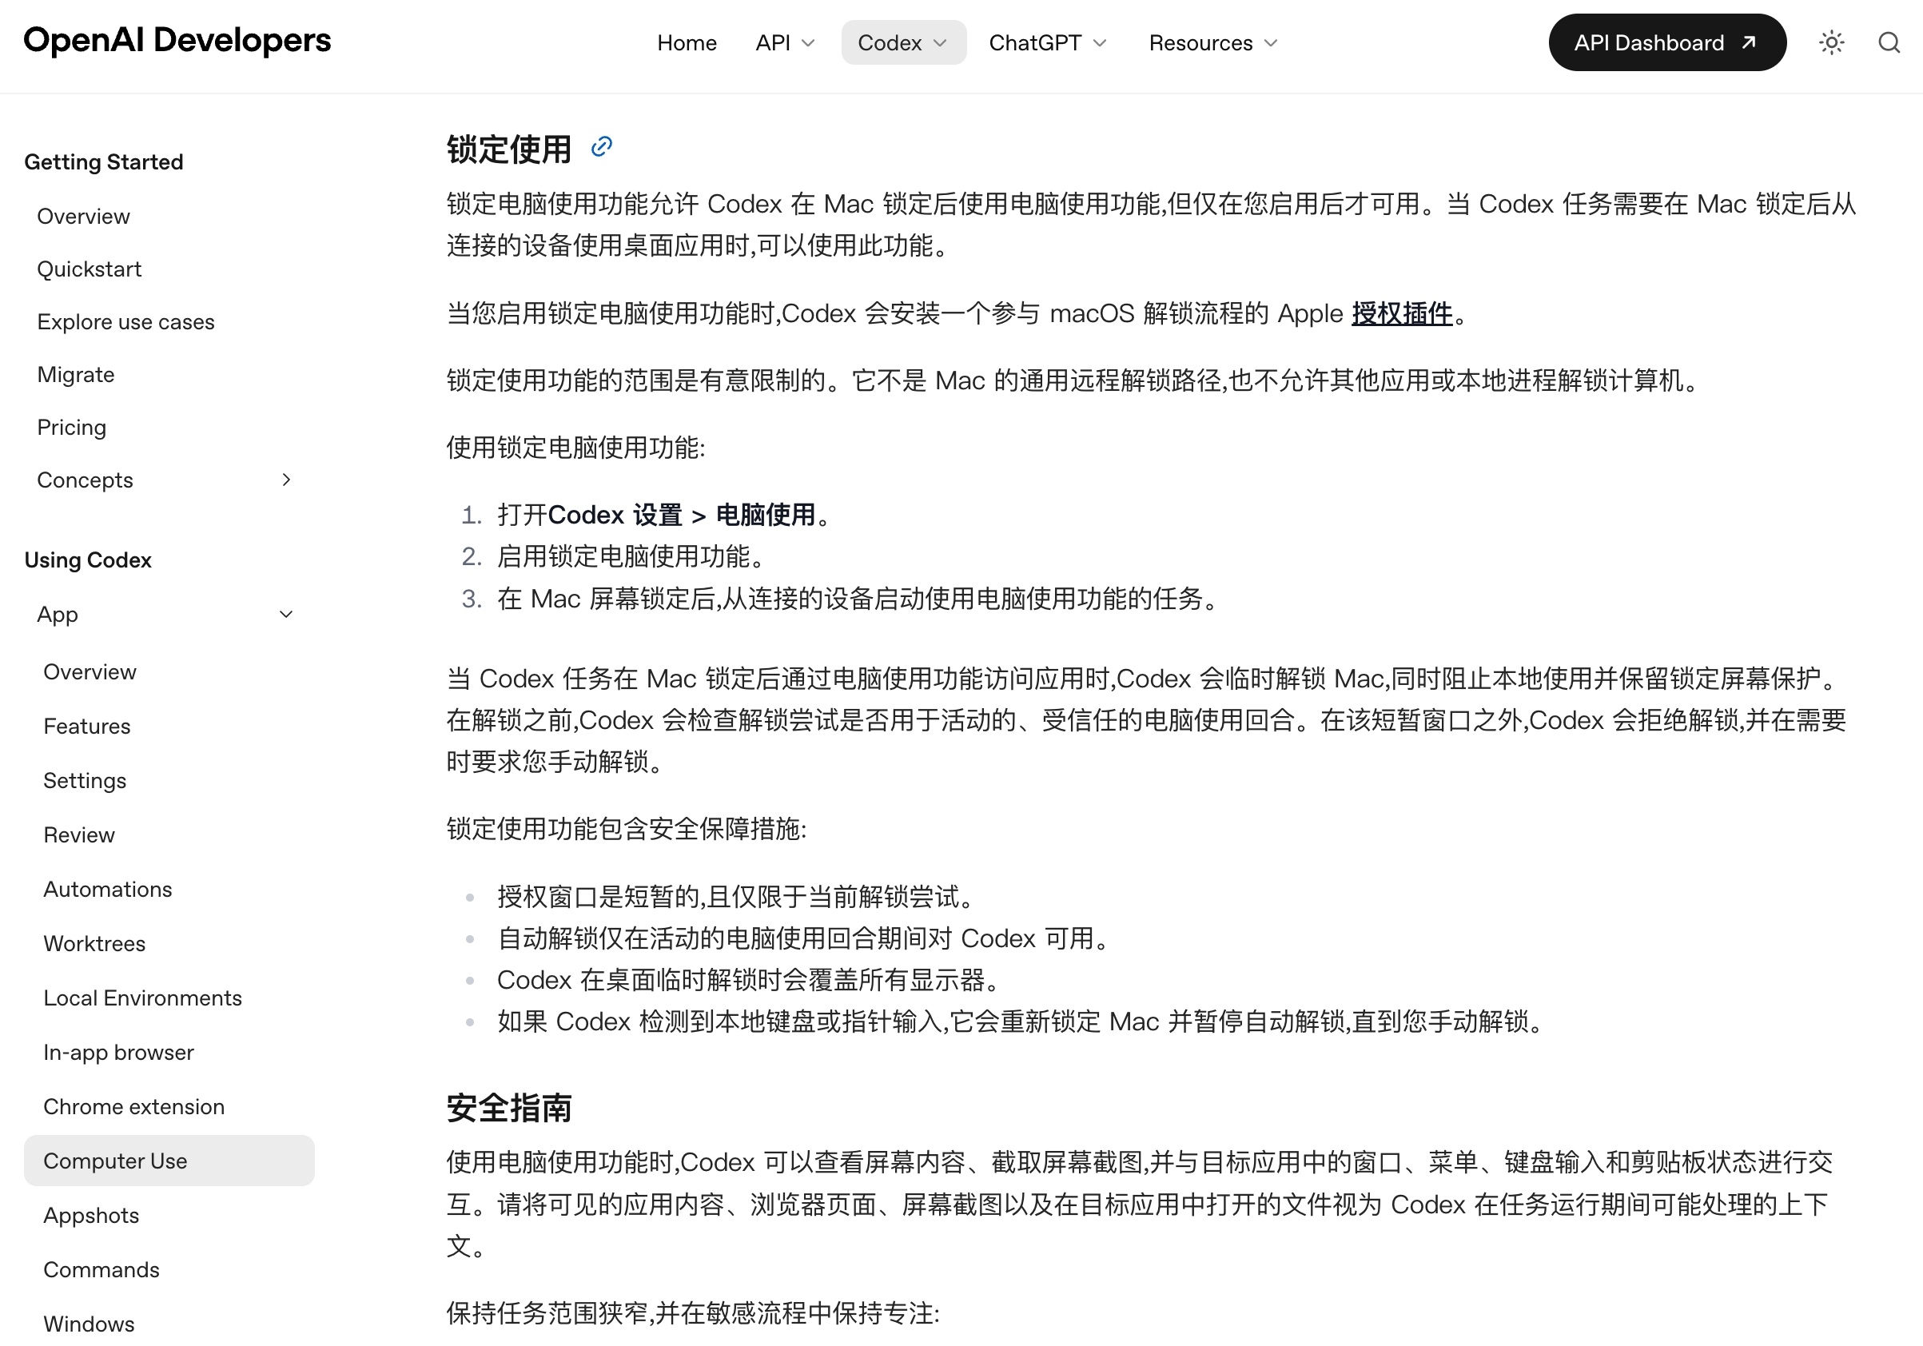The width and height of the screenshot is (1923, 1346).
Task: Open the Settings sidebar page
Action: tap(85, 781)
